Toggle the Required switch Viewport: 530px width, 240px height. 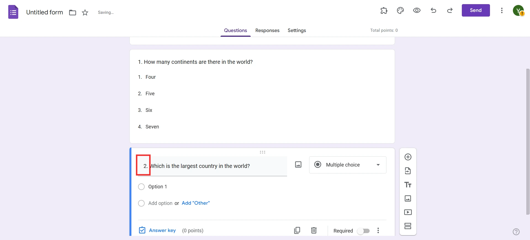pyautogui.click(x=363, y=231)
